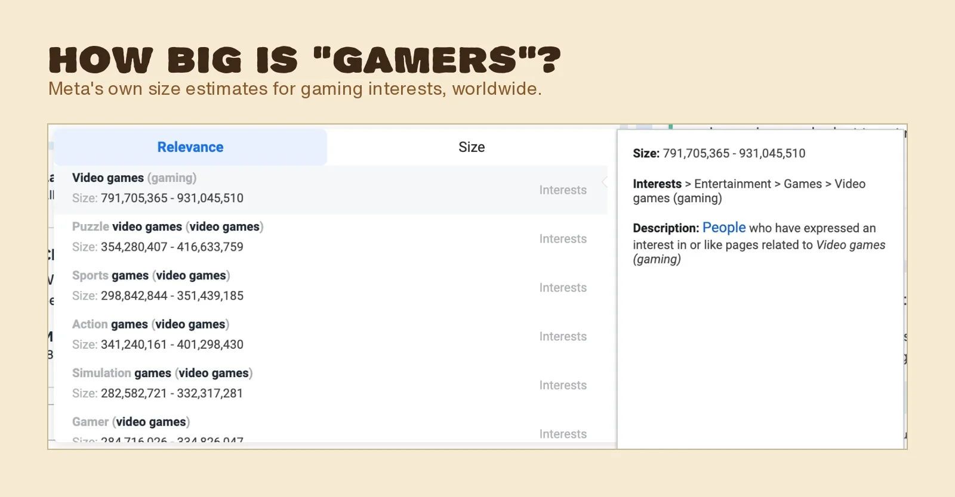The height and width of the screenshot is (497, 955).
Task: Click size range 341,240,161 - 401,298,430
Action: pyautogui.click(x=172, y=344)
